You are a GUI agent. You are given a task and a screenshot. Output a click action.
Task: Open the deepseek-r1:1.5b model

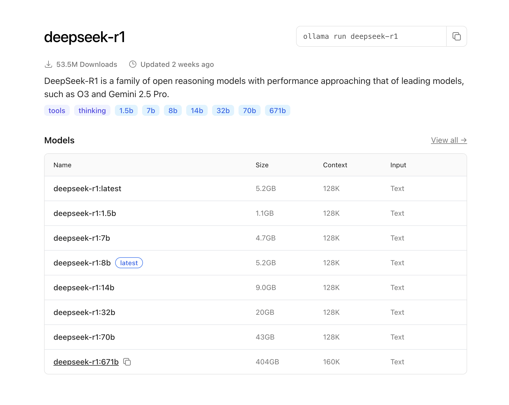click(x=85, y=213)
